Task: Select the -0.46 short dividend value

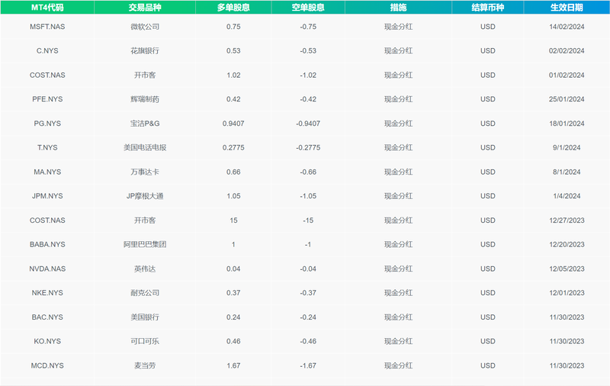Action: click(x=308, y=341)
